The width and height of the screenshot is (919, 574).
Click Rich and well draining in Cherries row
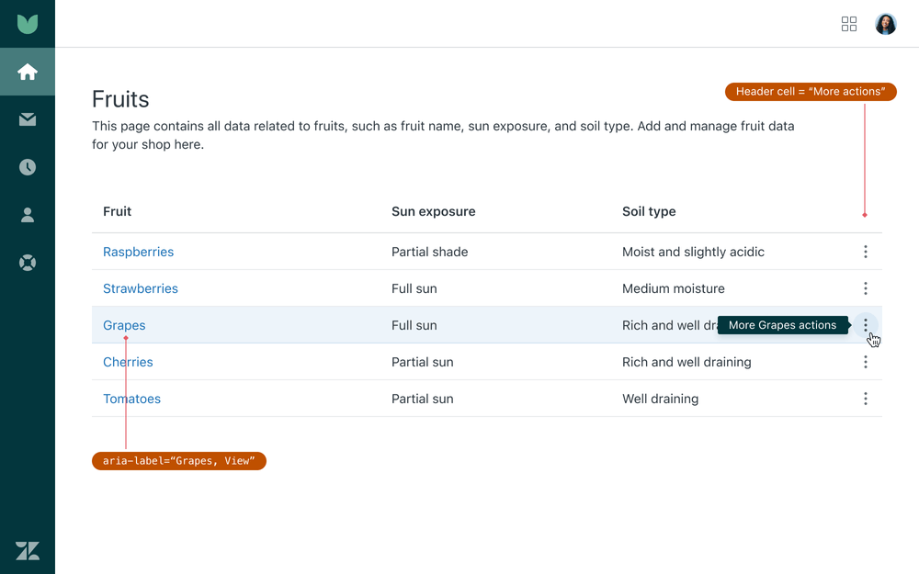pyautogui.click(x=686, y=362)
